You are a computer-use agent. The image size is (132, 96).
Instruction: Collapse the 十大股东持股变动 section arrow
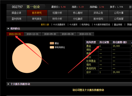point(8,84)
